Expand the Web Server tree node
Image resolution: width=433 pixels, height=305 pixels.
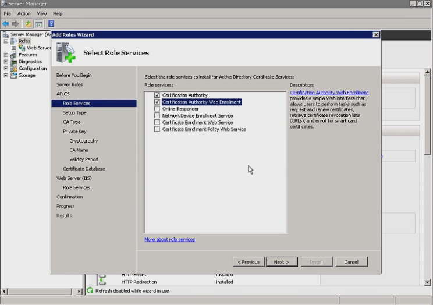click(x=13, y=48)
